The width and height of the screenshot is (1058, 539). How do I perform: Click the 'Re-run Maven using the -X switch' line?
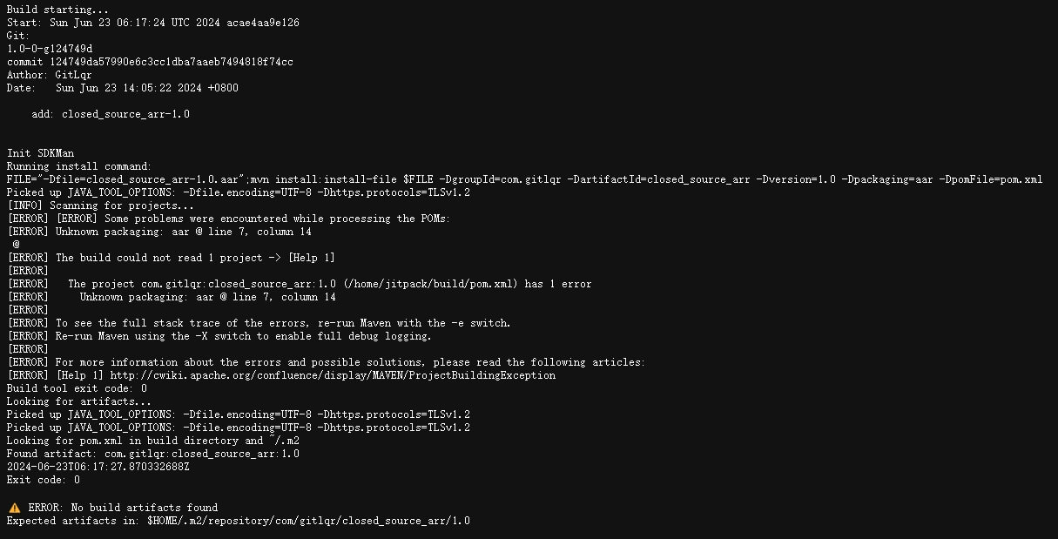219,336
